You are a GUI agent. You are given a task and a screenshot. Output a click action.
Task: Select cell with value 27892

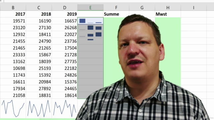pyautogui.click(x=39, y=89)
